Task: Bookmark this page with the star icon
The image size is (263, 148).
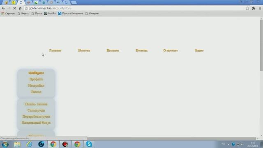Action: [247, 8]
